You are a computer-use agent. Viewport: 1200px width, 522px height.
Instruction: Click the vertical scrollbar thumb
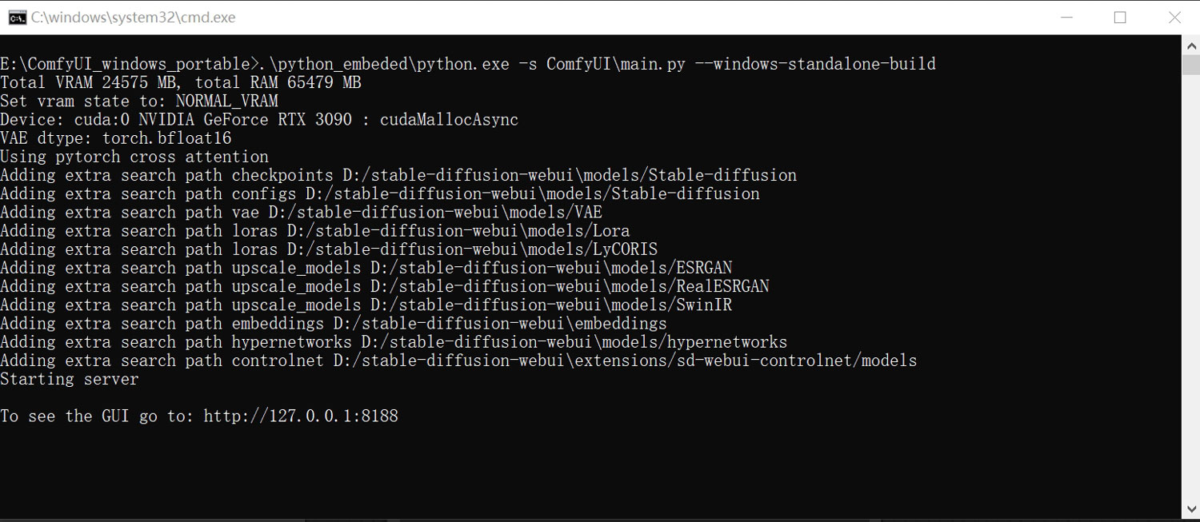[x=1190, y=65]
